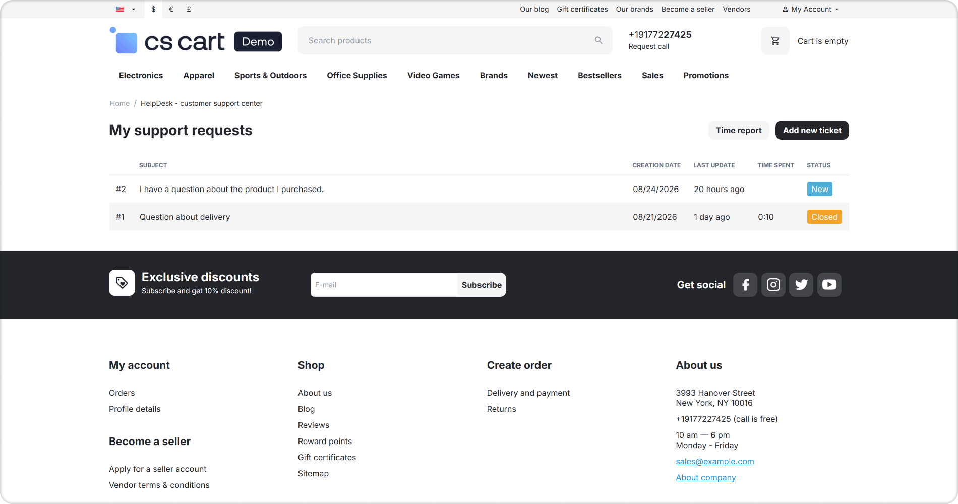
Task: Expand the language flag dropdown
Action: click(126, 9)
